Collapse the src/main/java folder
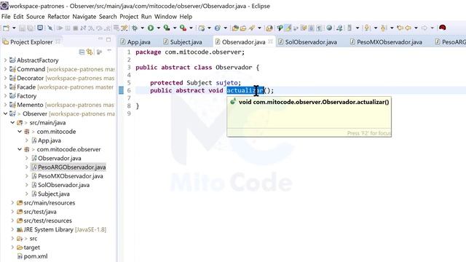This screenshot has height=262, width=466. tap(12, 122)
